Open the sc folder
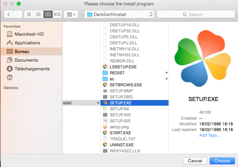Screen dimensions: 238x167 135,79
